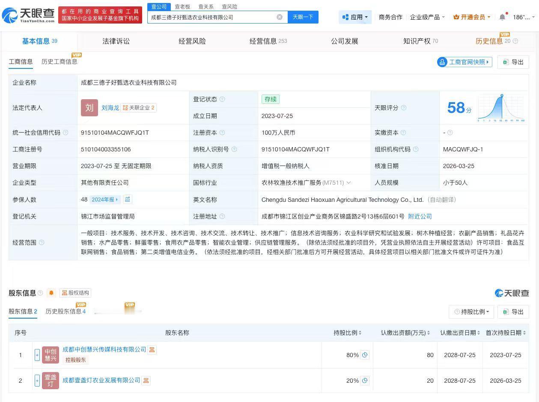Click the 壹盏灯 shareholder logo
Image resolution: width=539 pixels, height=402 pixels.
pyautogui.click(x=51, y=381)
